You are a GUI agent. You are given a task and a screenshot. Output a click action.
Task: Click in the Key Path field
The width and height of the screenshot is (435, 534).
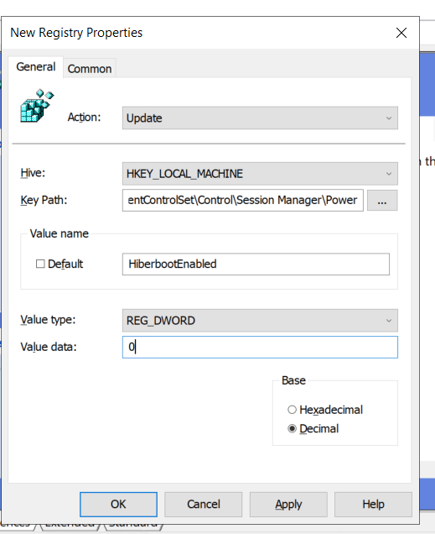coord(243,200)
